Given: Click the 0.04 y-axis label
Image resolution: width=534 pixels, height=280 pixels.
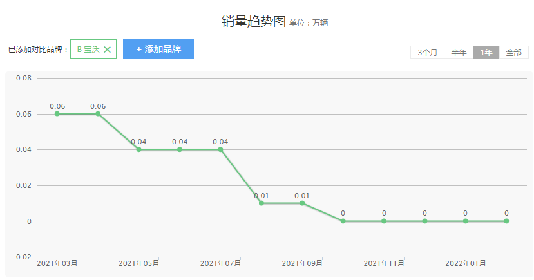Looking at the screenshot, I should pos(24,150).
